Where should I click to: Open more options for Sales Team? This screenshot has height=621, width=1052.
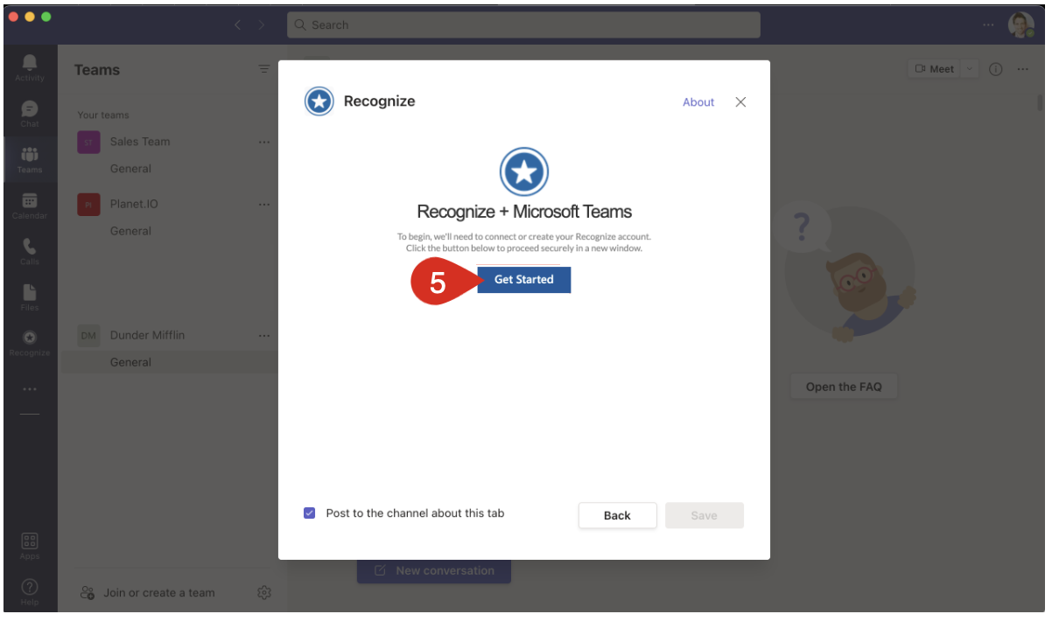264,142
